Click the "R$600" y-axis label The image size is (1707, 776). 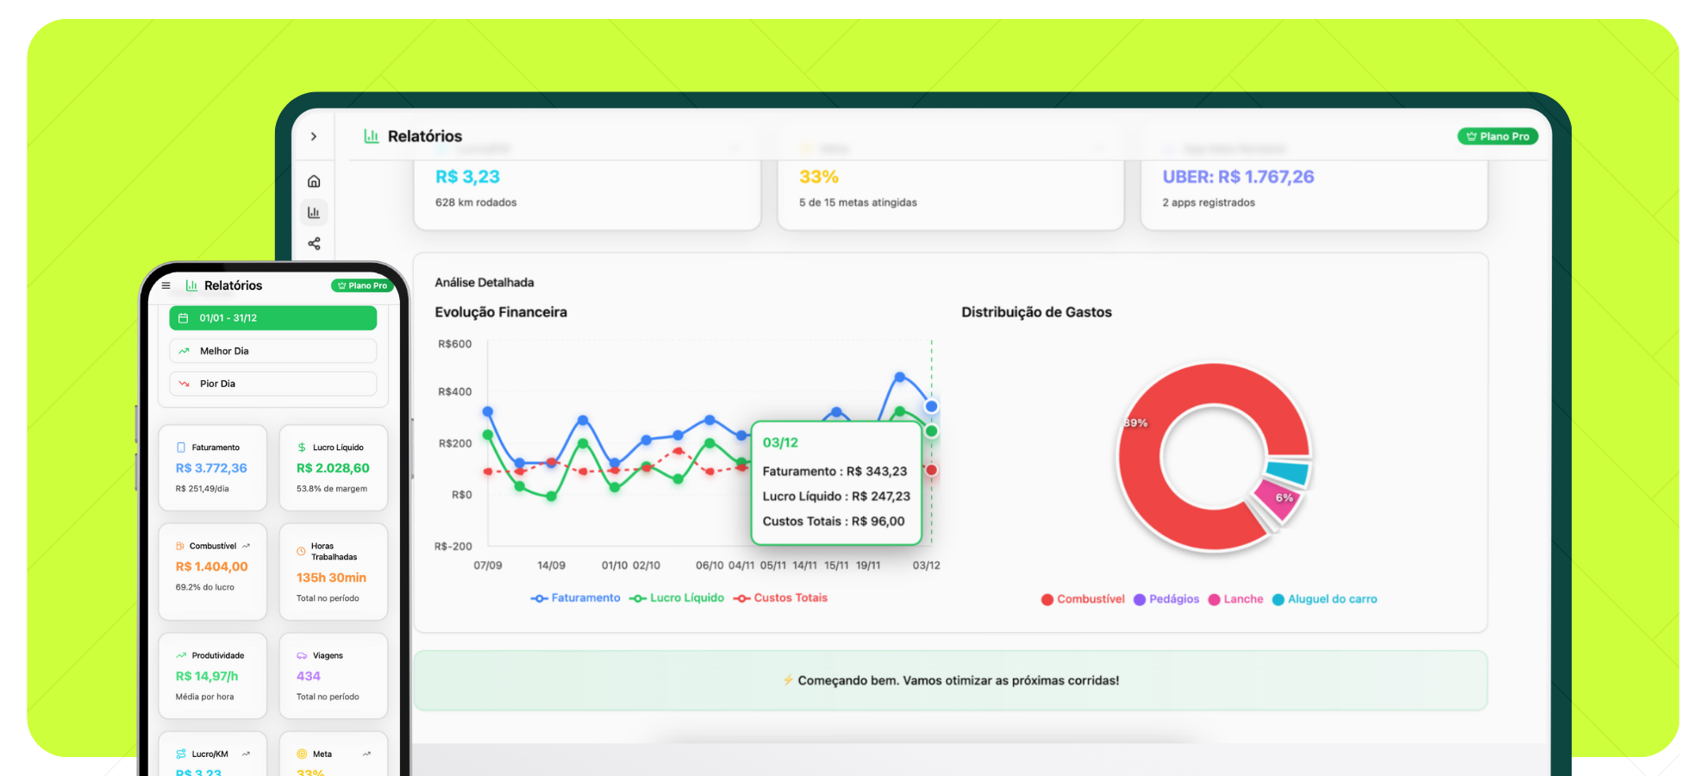(455, 344)
